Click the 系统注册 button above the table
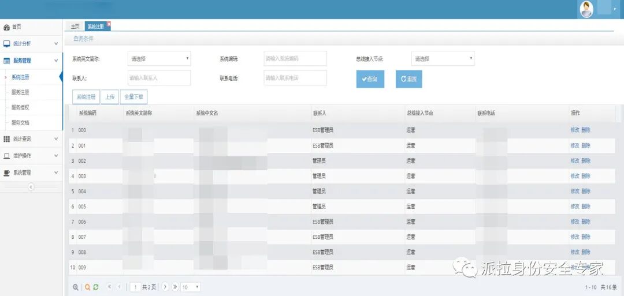The width and height of the screenshot is (624, 296). [x=86, y=97]
